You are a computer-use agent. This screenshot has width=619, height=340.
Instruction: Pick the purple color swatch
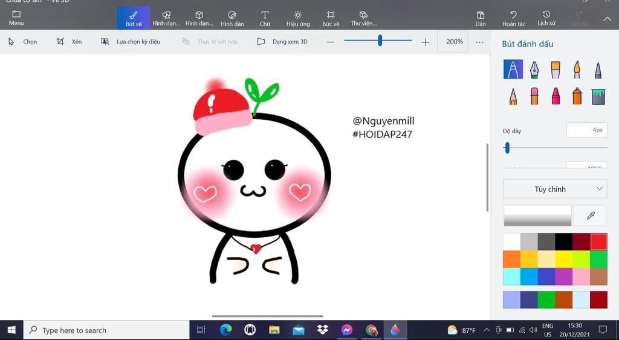point(564,276)
